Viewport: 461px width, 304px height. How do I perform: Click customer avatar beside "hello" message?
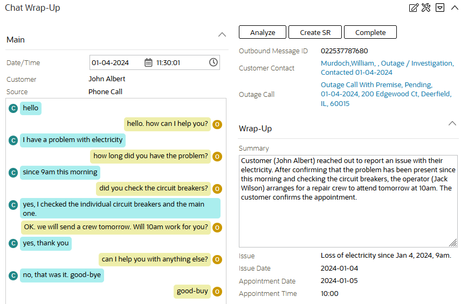pos(13,108)
